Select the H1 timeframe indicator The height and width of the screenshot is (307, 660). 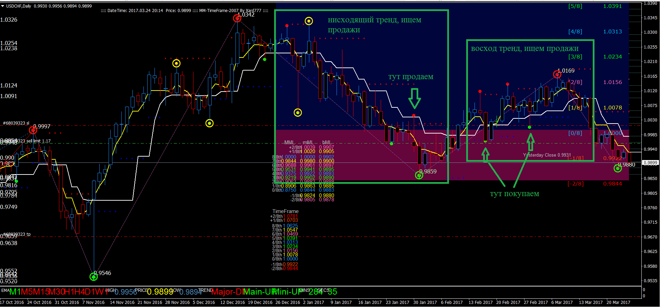point(69,292)
